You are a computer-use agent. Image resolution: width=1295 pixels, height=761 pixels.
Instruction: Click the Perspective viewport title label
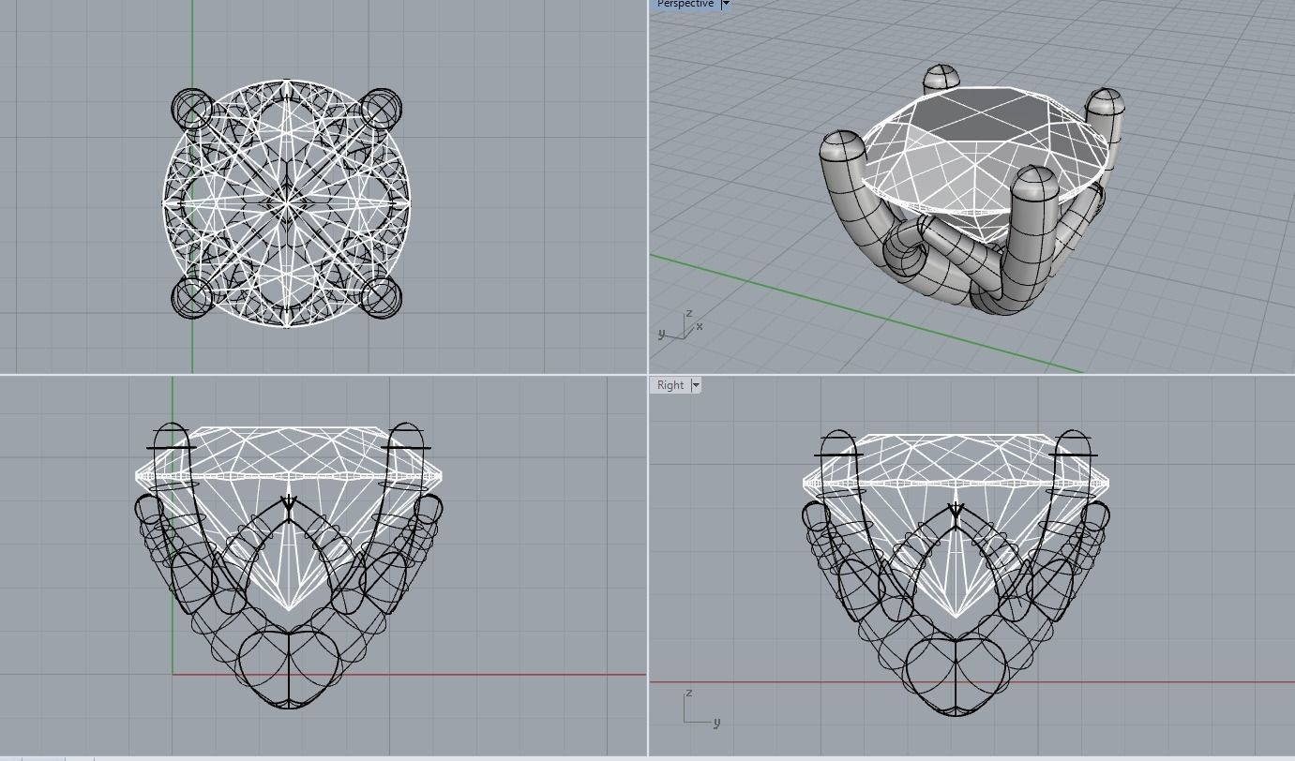[685, 5]
